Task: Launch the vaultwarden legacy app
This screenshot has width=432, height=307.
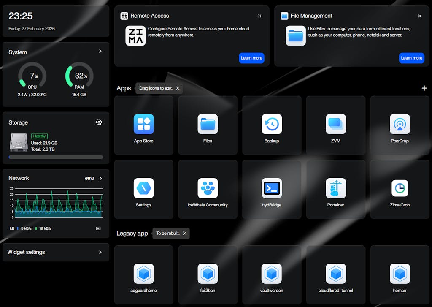Action: pos(272,274)
